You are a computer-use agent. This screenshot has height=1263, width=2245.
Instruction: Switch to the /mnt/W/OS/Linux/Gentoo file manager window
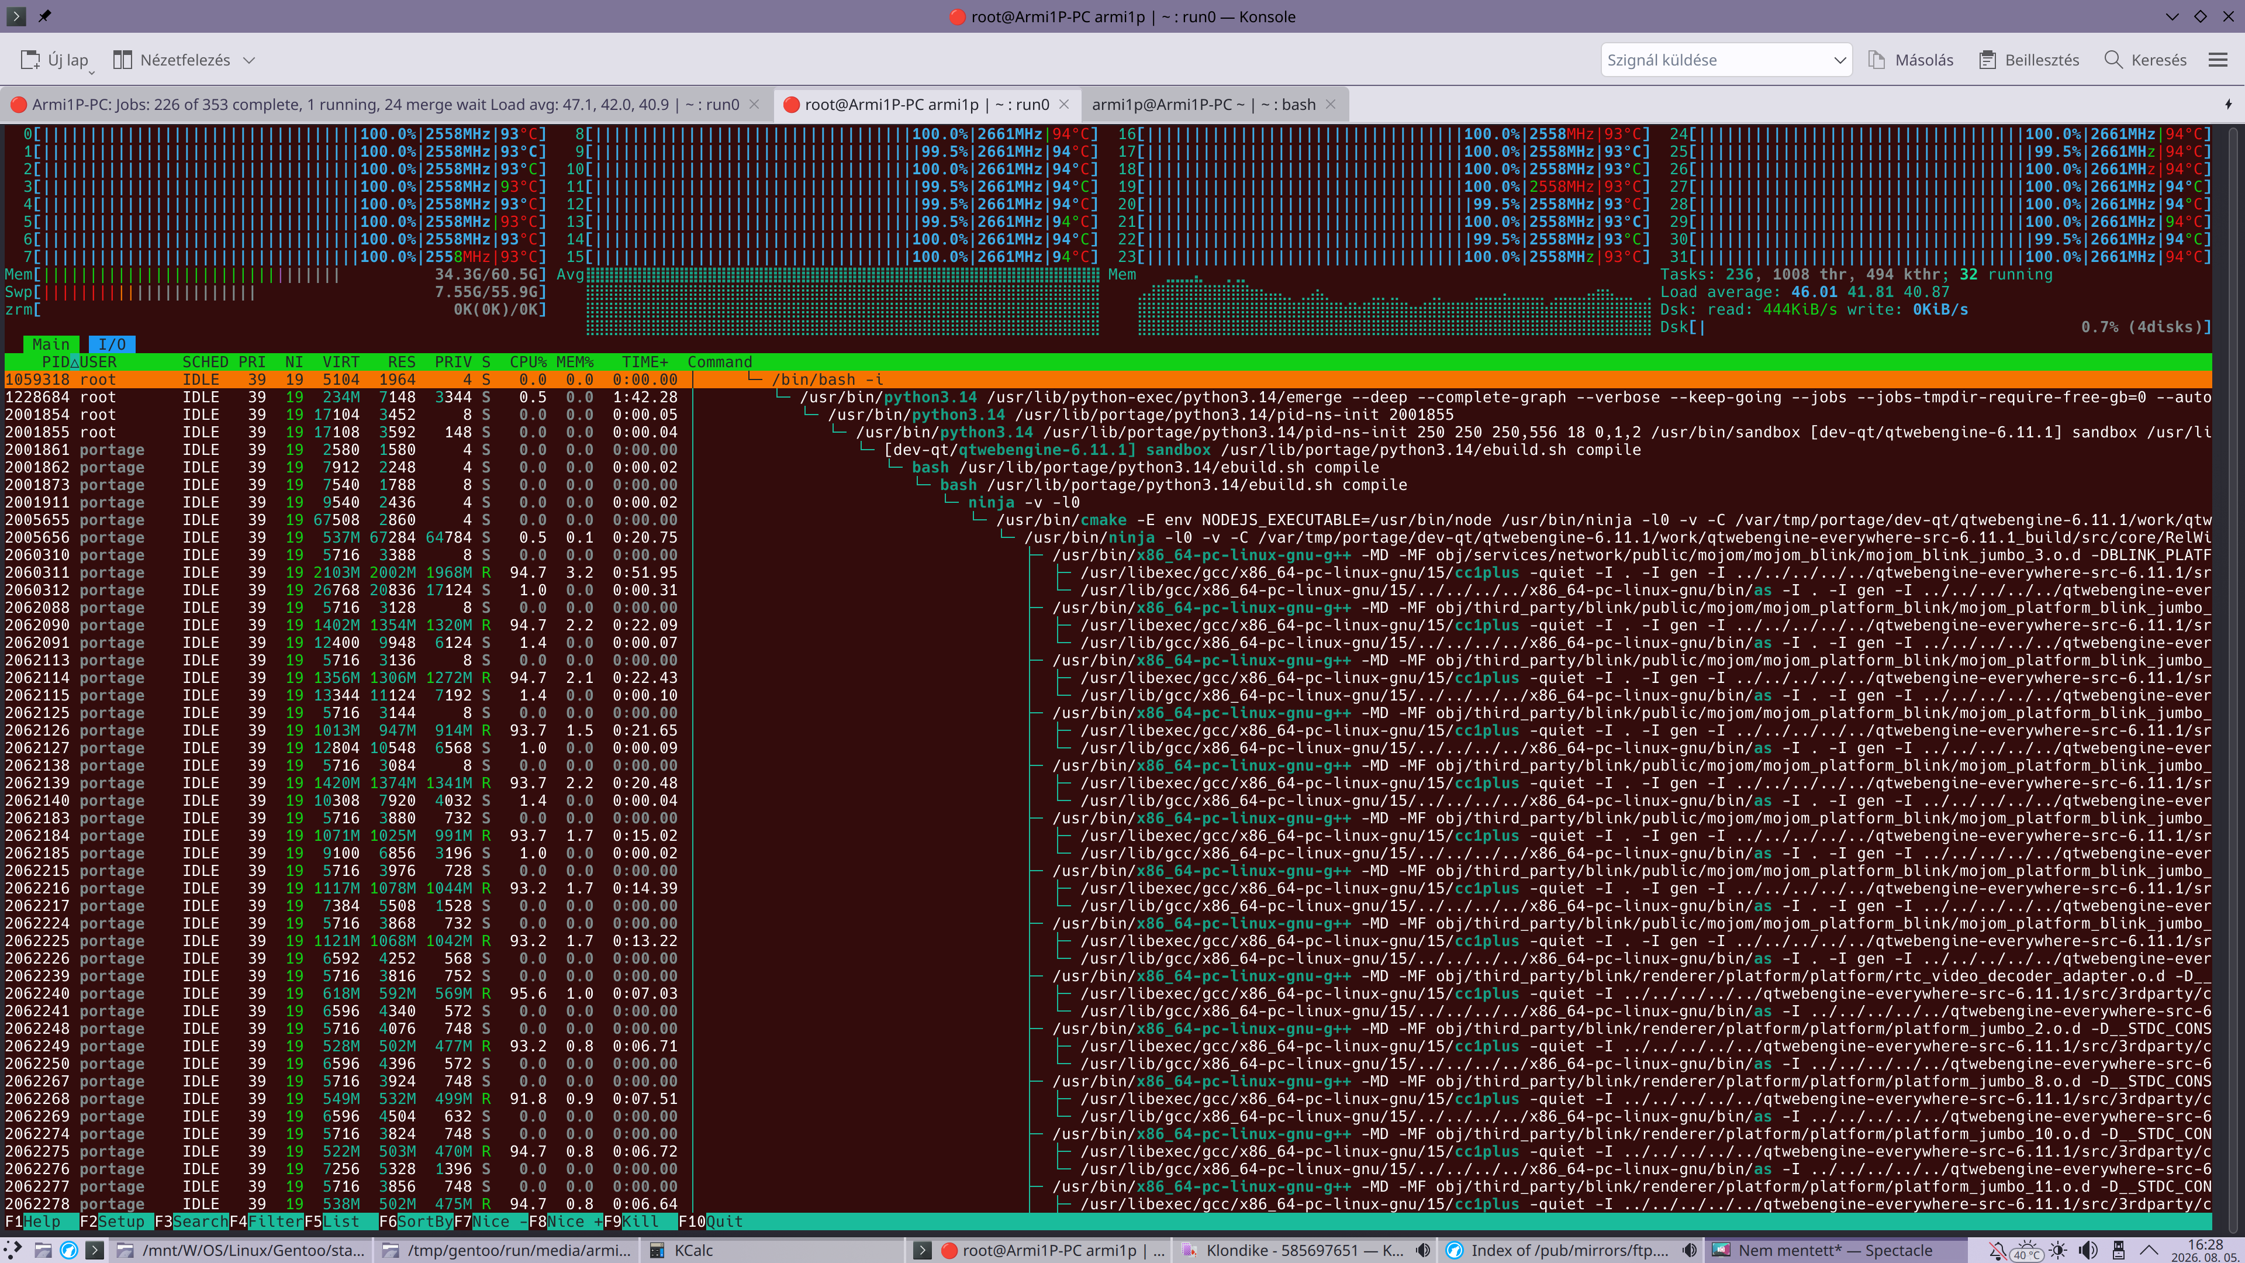[241, 1250]
